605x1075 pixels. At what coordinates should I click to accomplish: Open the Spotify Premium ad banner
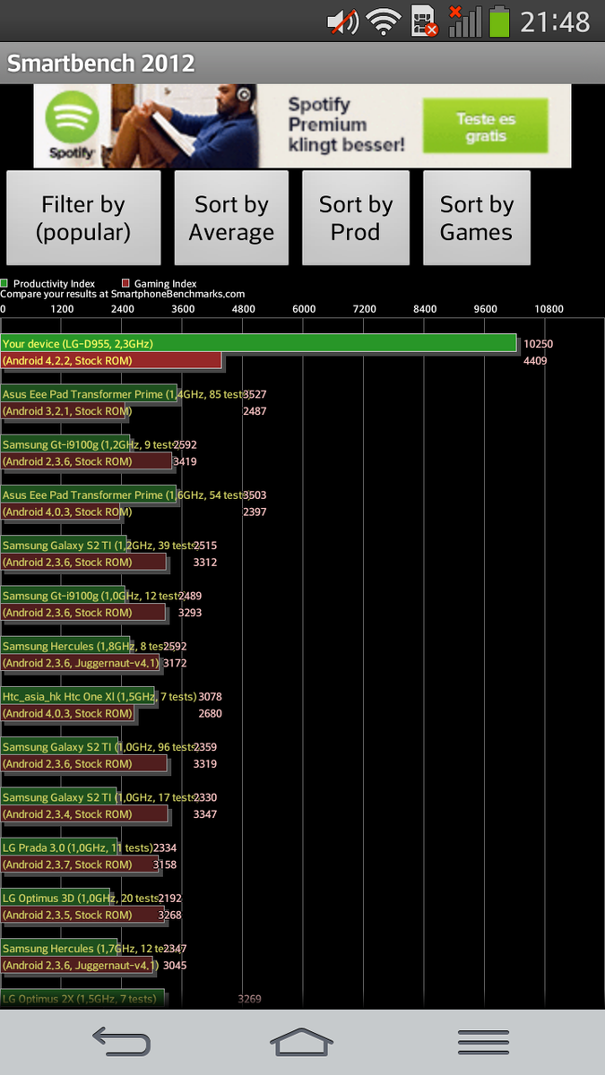point(302,126)
